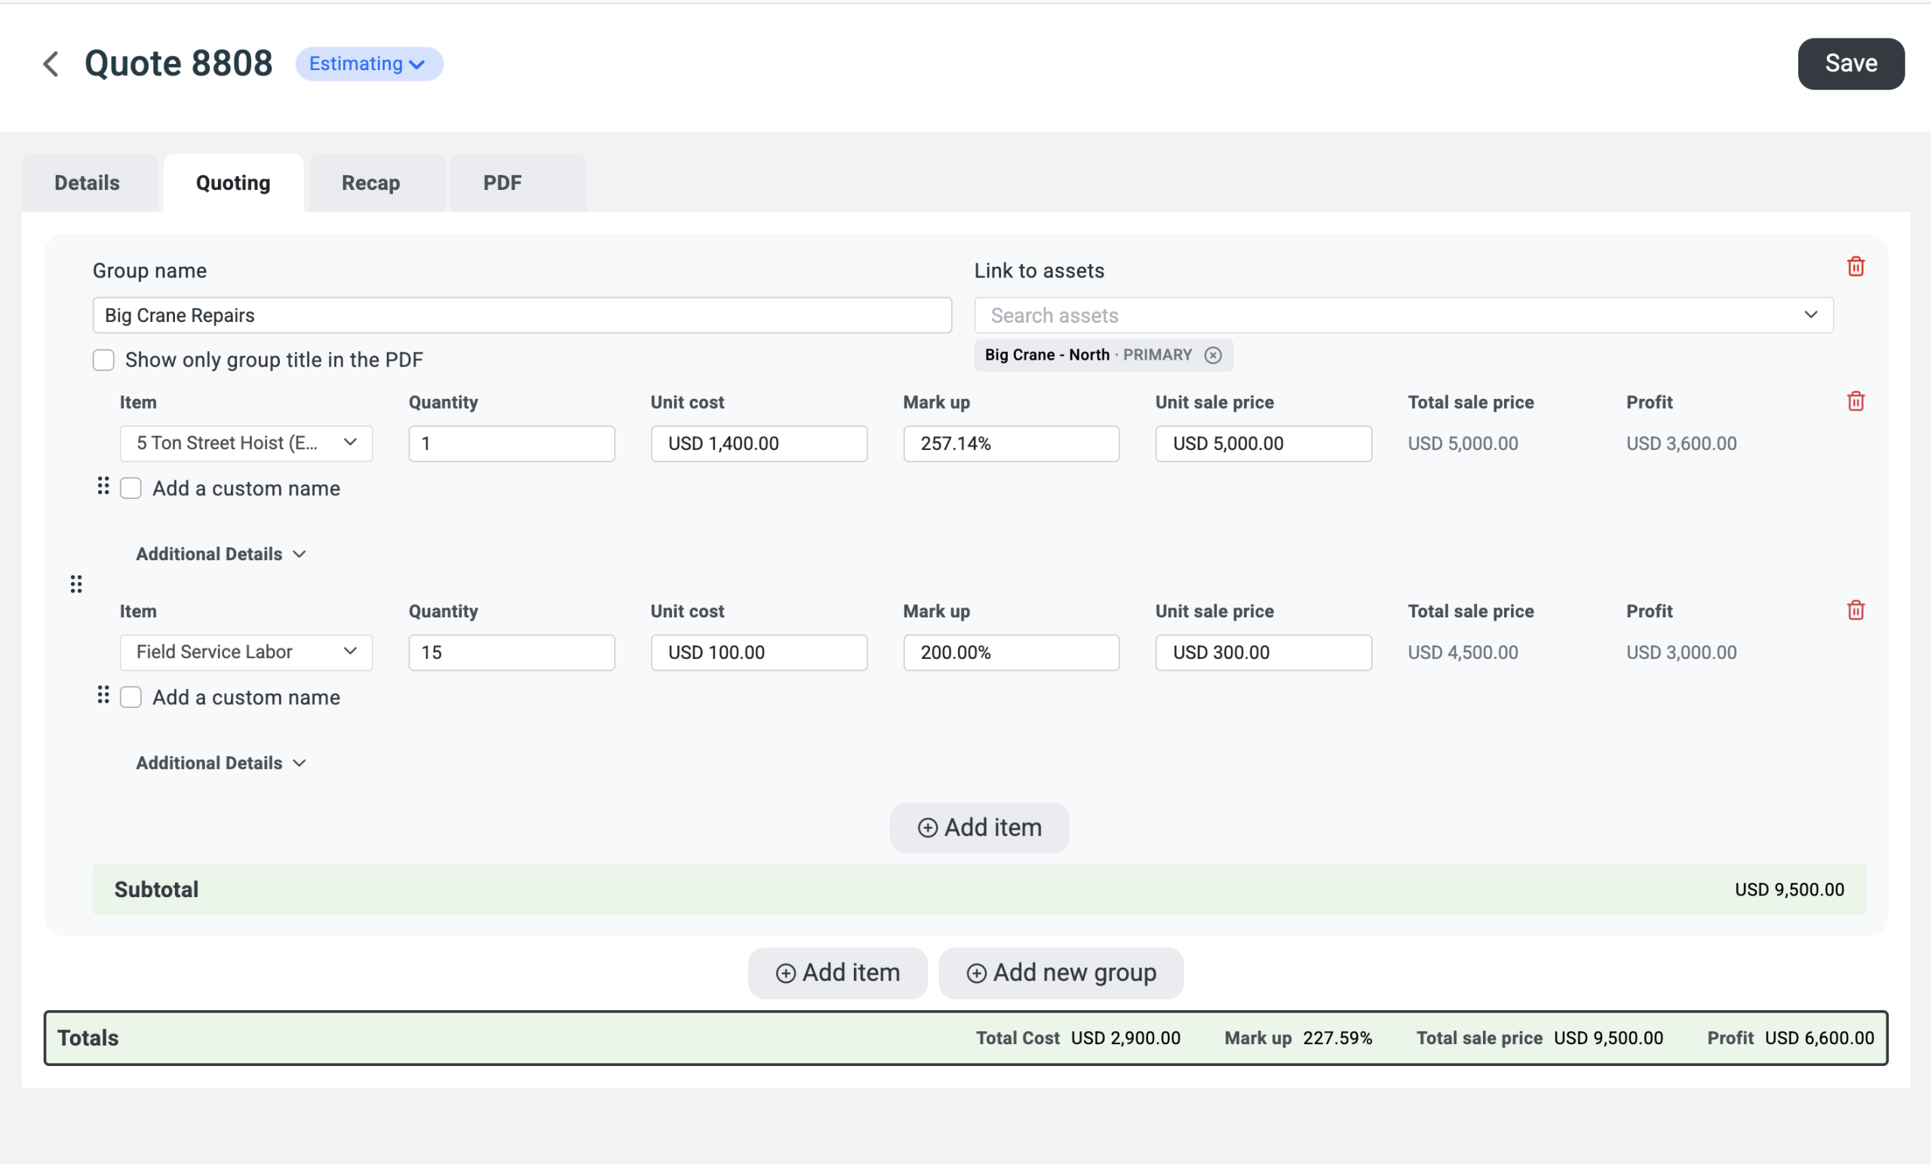Enable custom name for the 5 Ton Street Hoist item
Viewport: 1931px width, 1164px height.
[131, 488]
